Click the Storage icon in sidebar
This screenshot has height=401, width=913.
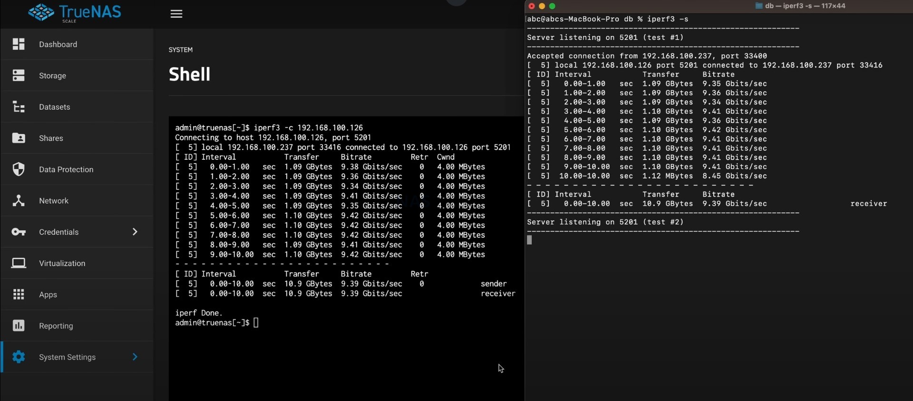tap(19, 76)
